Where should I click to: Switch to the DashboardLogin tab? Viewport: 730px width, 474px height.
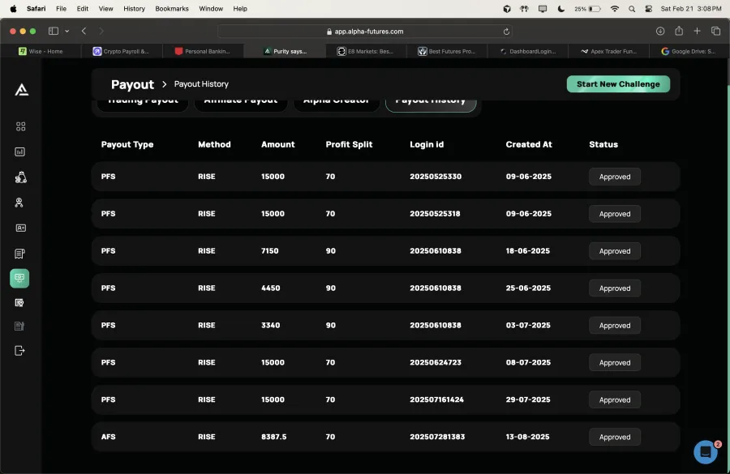pyautogui.click(x=527, y=51)
